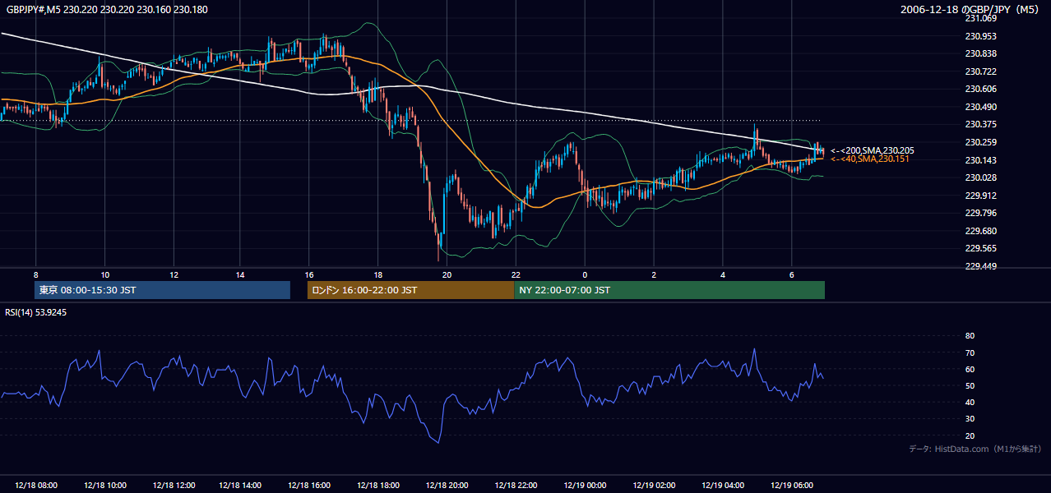Click the 230.838 price axis label
1051x493 pixels.
[981, 53]
